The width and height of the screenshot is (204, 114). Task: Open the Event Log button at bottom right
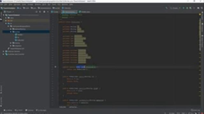click(195, 110)
